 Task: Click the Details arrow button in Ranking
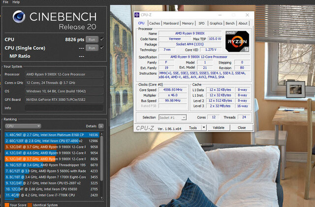click(101, 126)
